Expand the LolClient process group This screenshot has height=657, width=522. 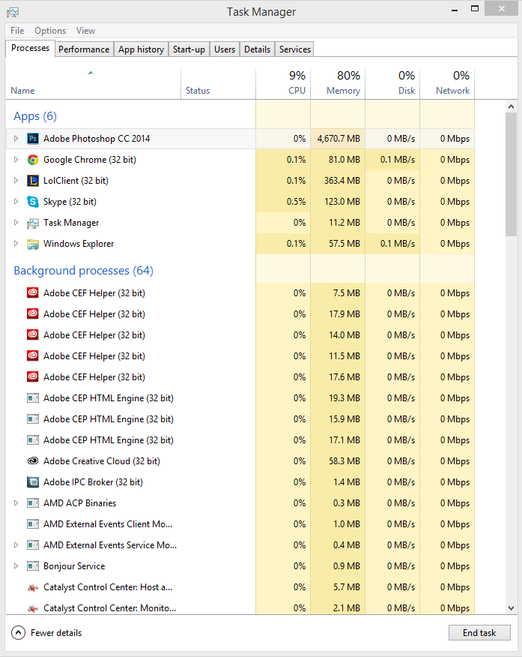coord(16,180)
